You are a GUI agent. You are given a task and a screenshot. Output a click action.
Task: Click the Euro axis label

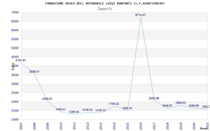(x=13, y=66)
